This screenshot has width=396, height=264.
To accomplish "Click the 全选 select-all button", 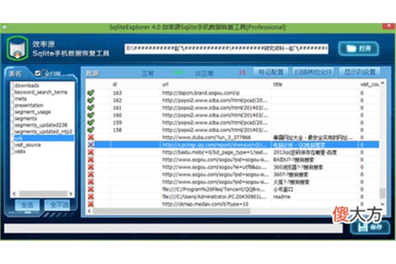I will point(27,205).
